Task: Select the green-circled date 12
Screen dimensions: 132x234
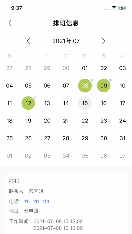Action: [28, 103]
